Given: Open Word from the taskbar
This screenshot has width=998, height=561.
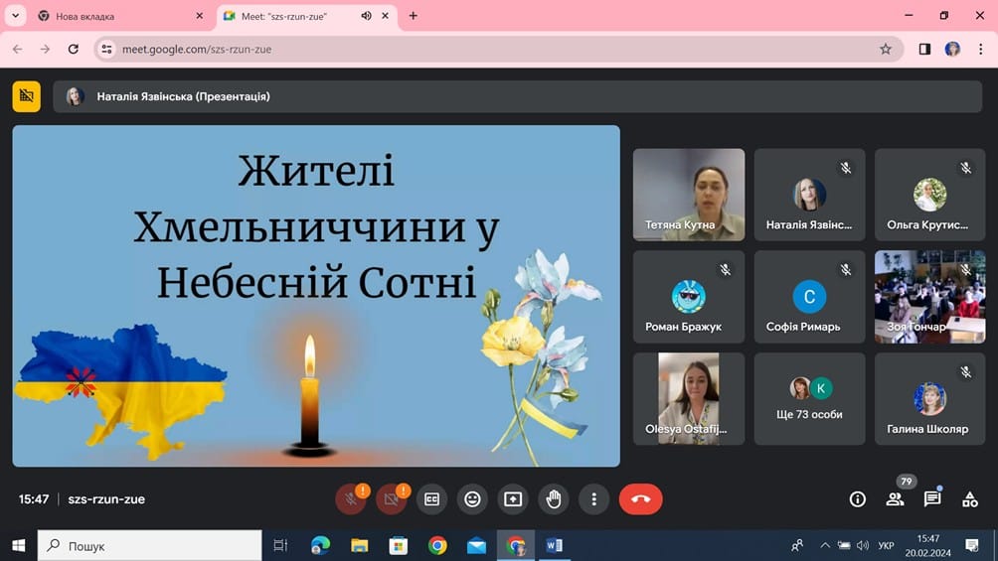Looking at the screenshot, I should [x=555, y=546].
